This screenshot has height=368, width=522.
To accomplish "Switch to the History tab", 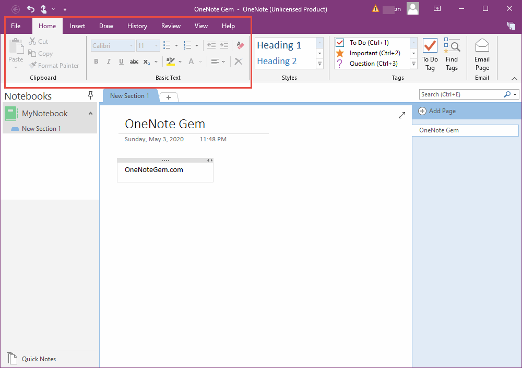I will pyautogui.click(x=137, y=26).
